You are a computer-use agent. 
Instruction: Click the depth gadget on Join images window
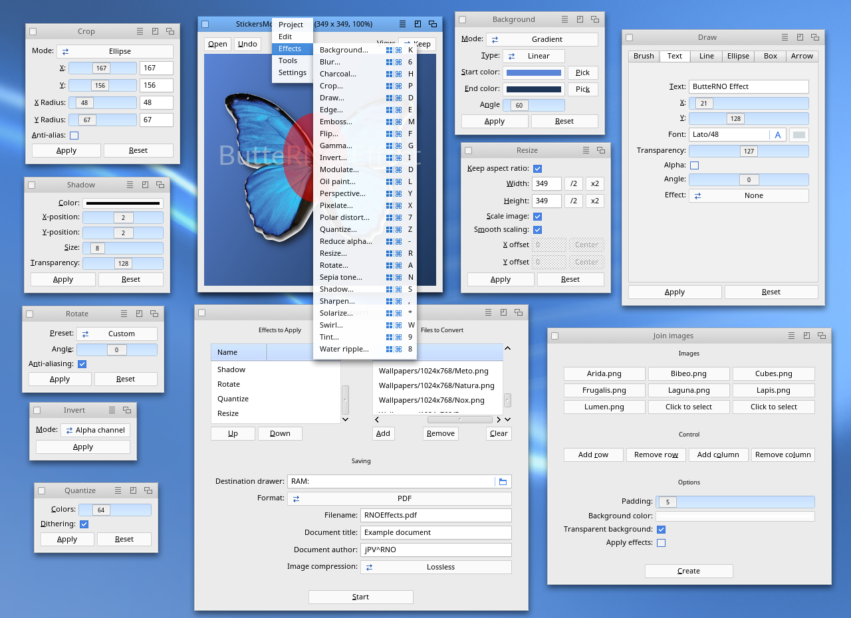click(822, 336)
